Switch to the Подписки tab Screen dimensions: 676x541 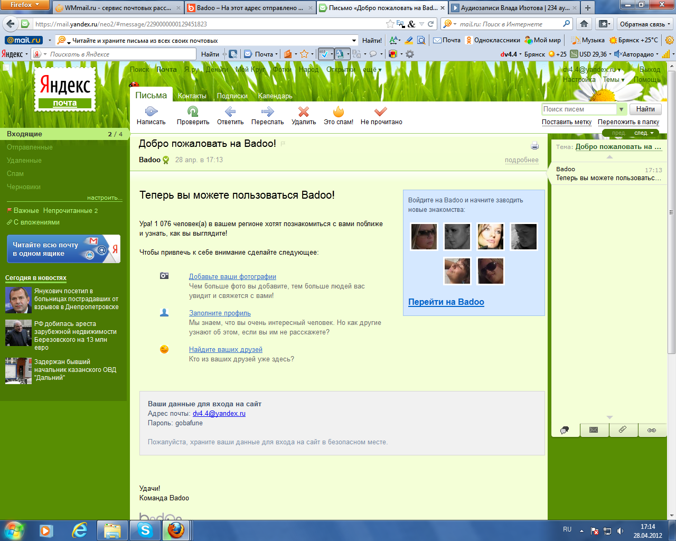(x=232, y=96)
